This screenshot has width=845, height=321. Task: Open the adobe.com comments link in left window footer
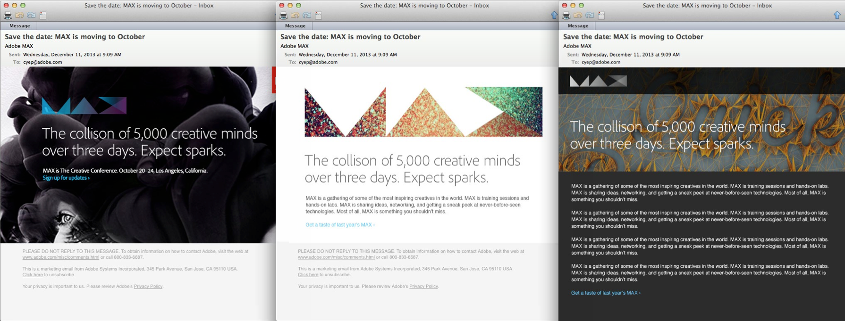pos(61,257)
